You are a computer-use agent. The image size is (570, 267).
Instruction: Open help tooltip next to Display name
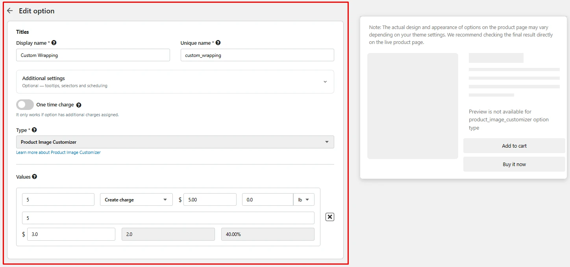[x=54, y=43]
